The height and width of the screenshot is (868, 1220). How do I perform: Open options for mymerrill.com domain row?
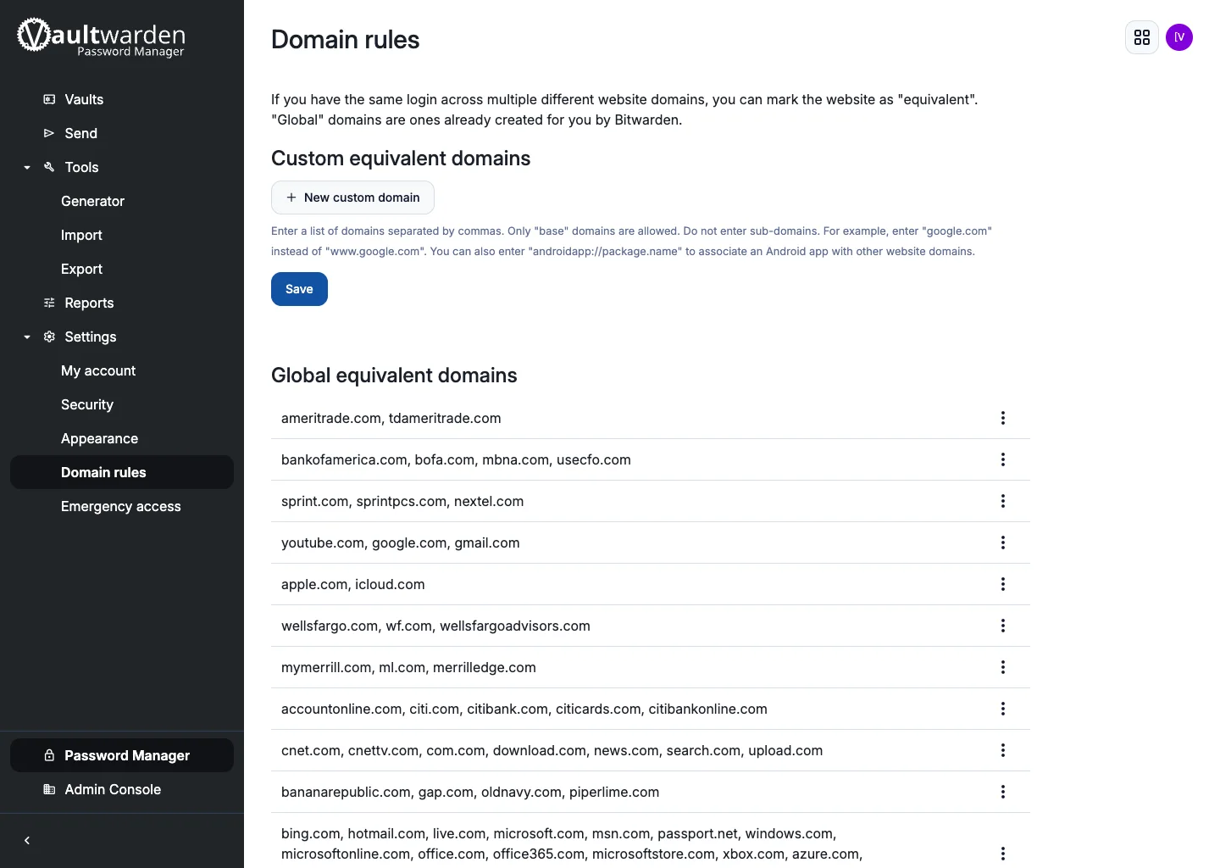point(1003,667)
